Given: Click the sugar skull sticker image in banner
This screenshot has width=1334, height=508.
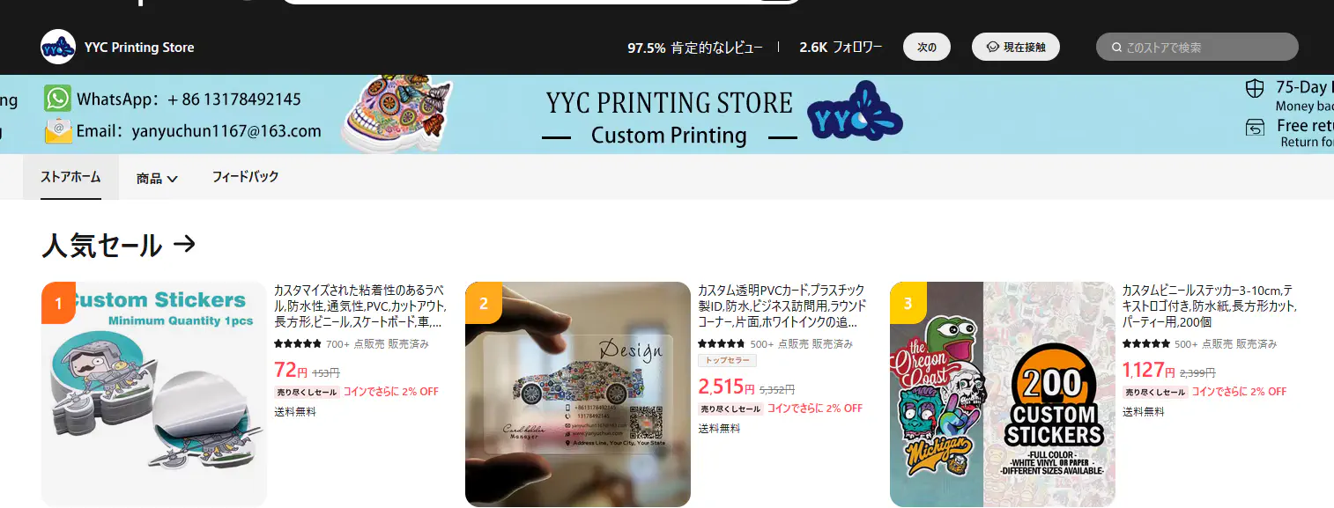Looking at the screenshot, I should (x=396, y=113).
